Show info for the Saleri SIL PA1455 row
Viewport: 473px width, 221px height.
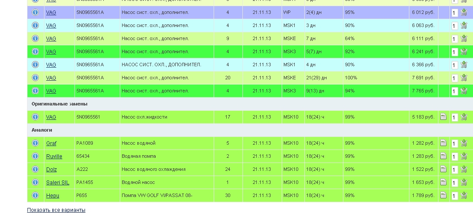(x=35, y=182)
